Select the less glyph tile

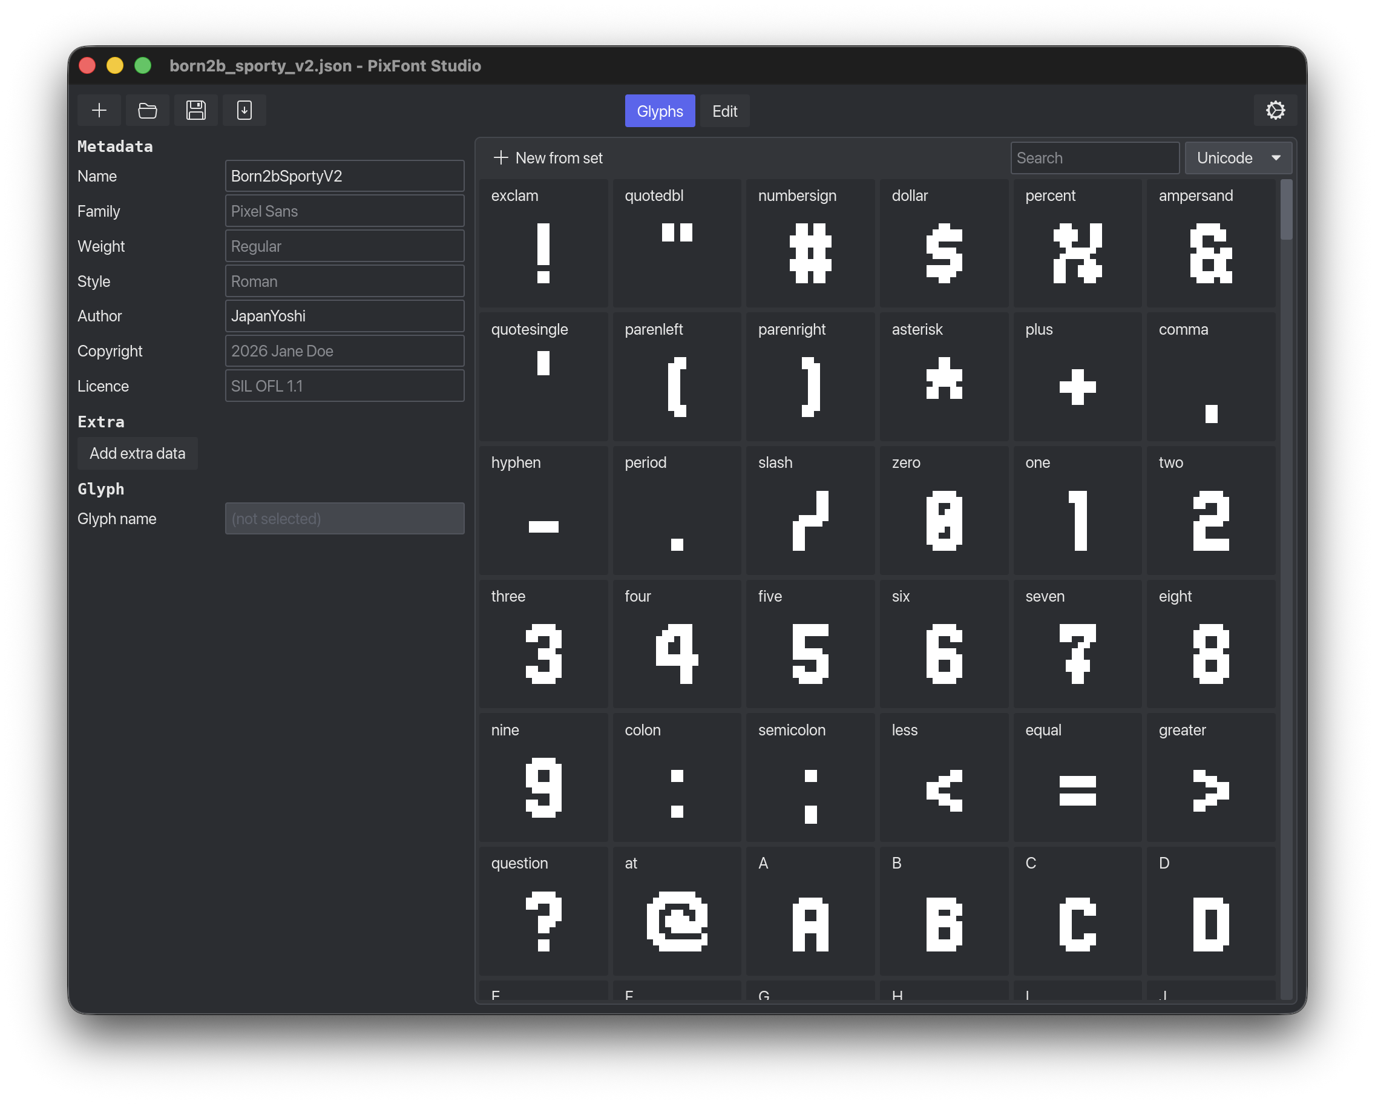[x=944, y=777]
